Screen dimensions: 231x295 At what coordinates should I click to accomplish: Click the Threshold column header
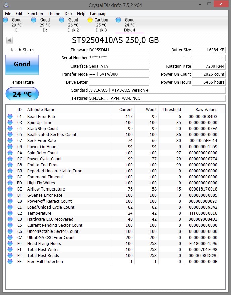point(171,109)
